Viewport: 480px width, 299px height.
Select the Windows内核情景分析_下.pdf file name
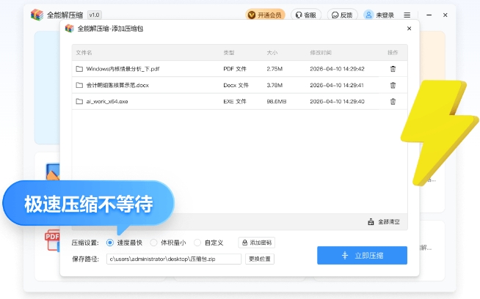pyautogui.click(x=123, y=69)
